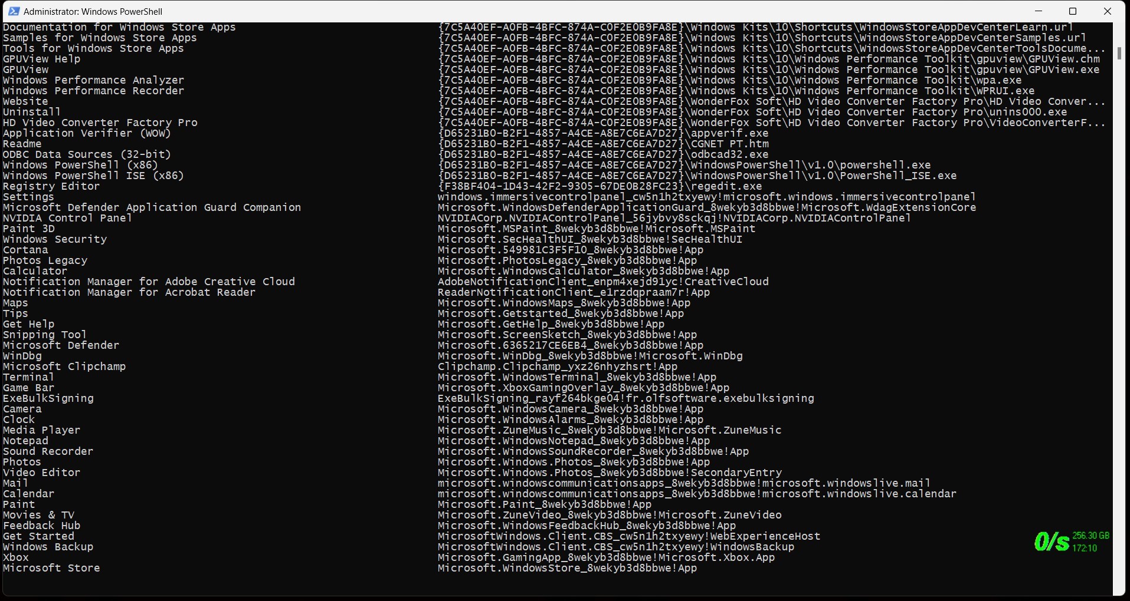Click the 'Feedback Hub' name

pyautogui.click(x=42, y=526)
